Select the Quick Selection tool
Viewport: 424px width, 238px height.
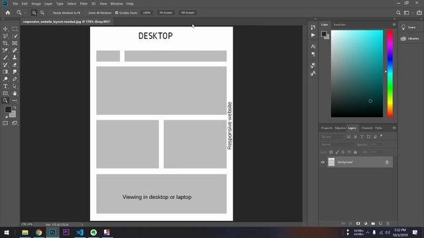[15, 36]
